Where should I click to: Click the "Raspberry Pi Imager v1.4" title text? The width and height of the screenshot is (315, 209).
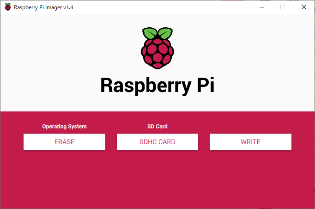click(43, 7)
